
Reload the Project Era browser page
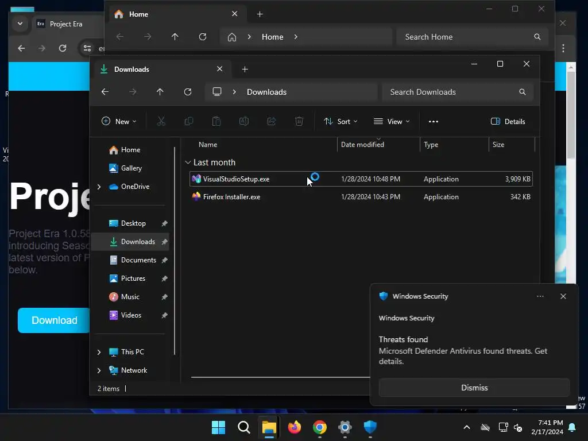tap(63, 48)
